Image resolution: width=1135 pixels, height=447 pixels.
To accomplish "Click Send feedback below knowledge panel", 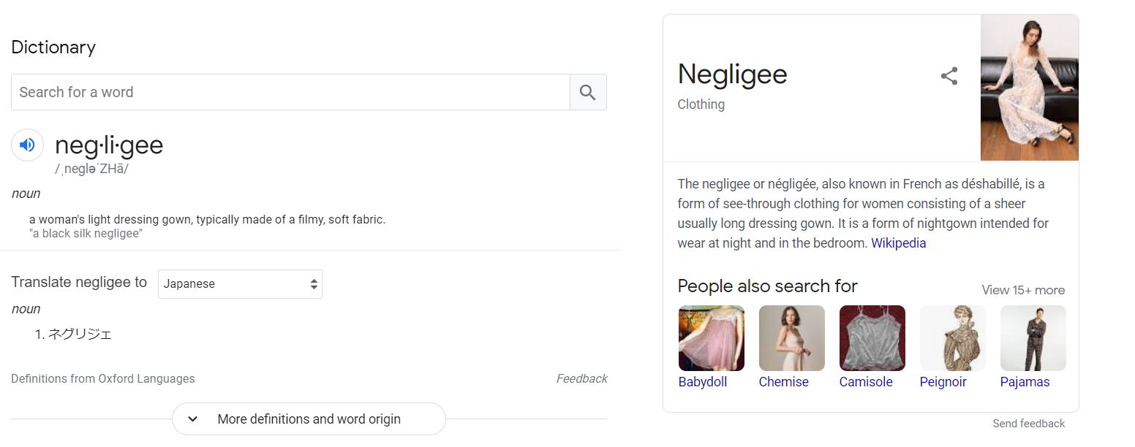I will pyautogui.click(x=1028, y=424).
